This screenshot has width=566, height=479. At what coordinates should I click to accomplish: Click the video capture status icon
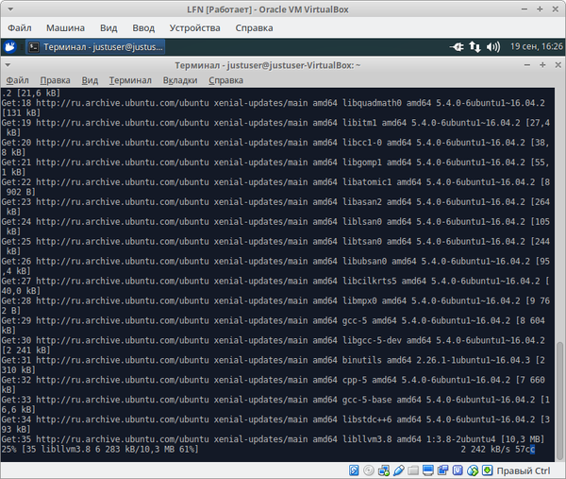[x=443, y=470]
